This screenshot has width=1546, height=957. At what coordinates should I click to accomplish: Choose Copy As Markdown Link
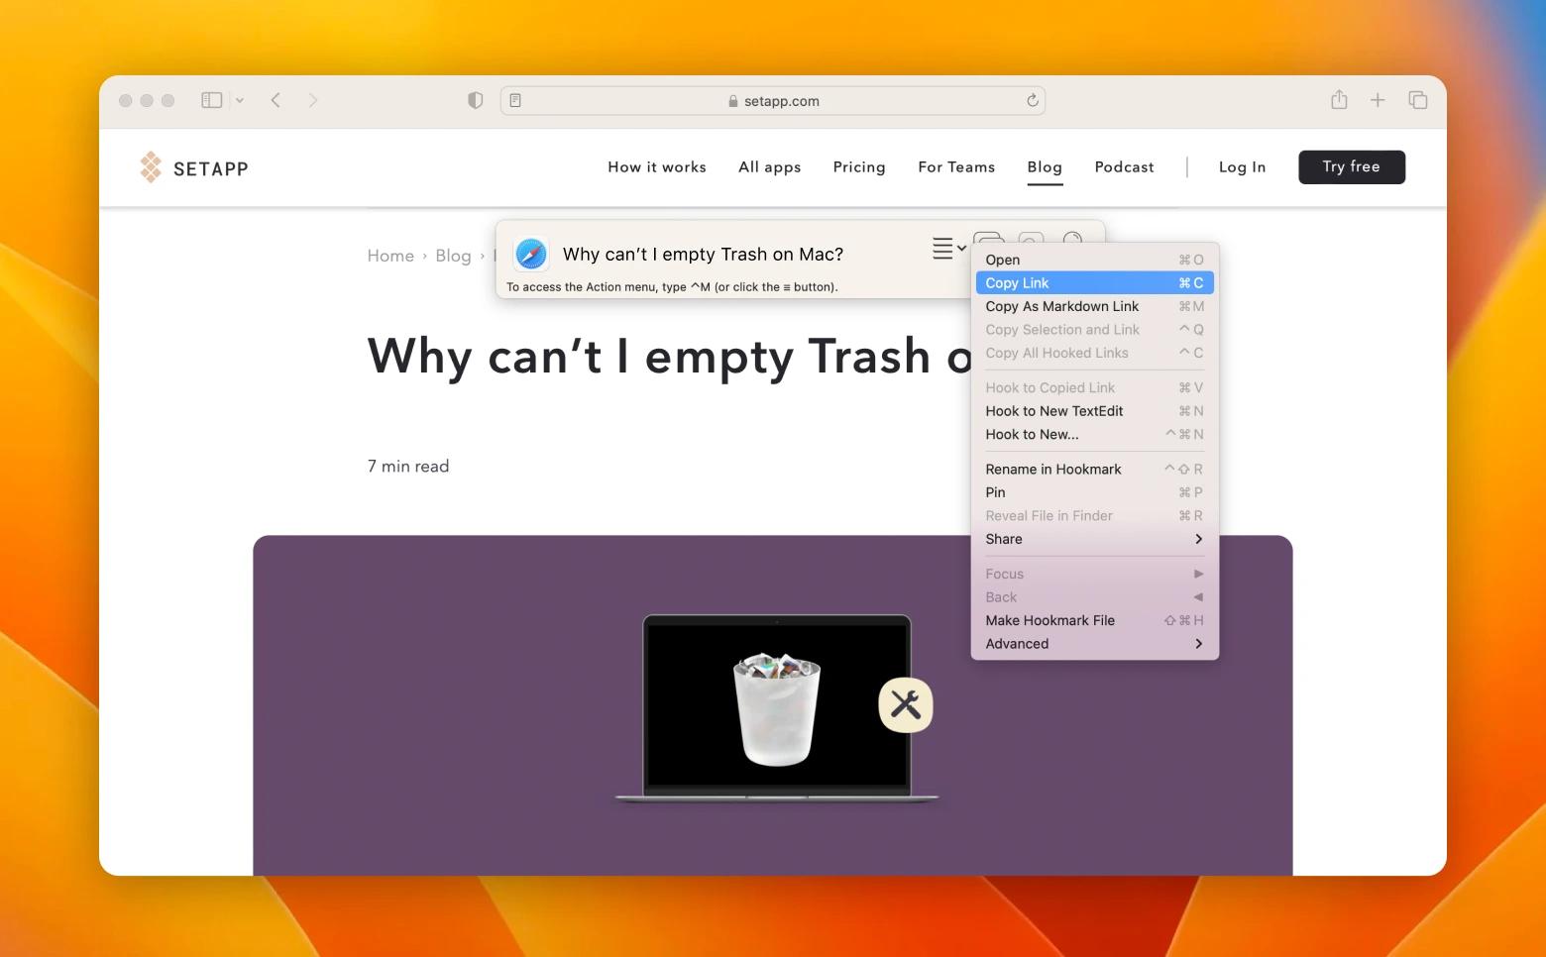click(x=1094, y=306)
